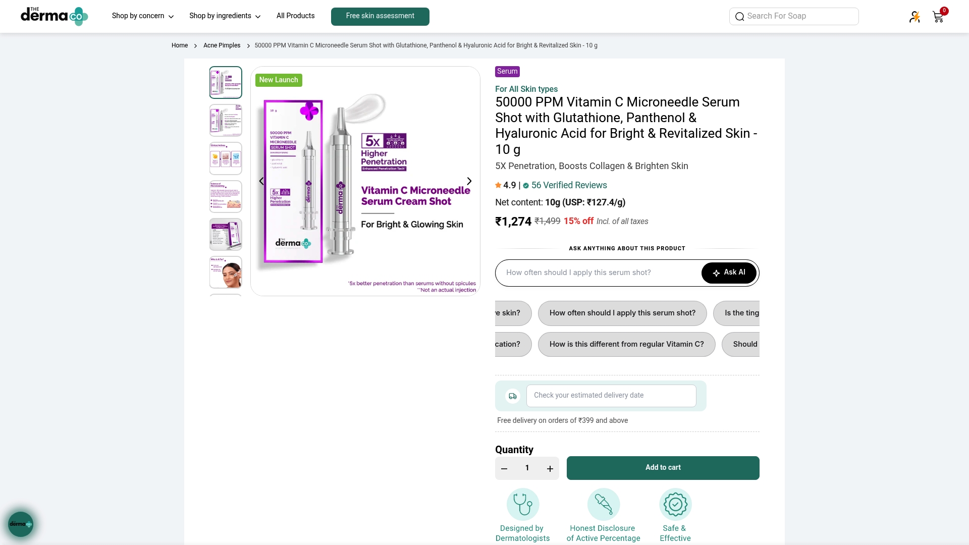This screenshot has height=545, width=969.
Task: Add the serum to cart
Action: coord(663,468)
